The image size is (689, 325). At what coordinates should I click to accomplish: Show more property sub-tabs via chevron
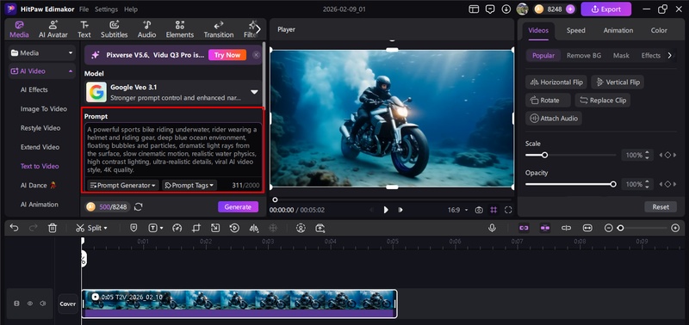[670, 55]
